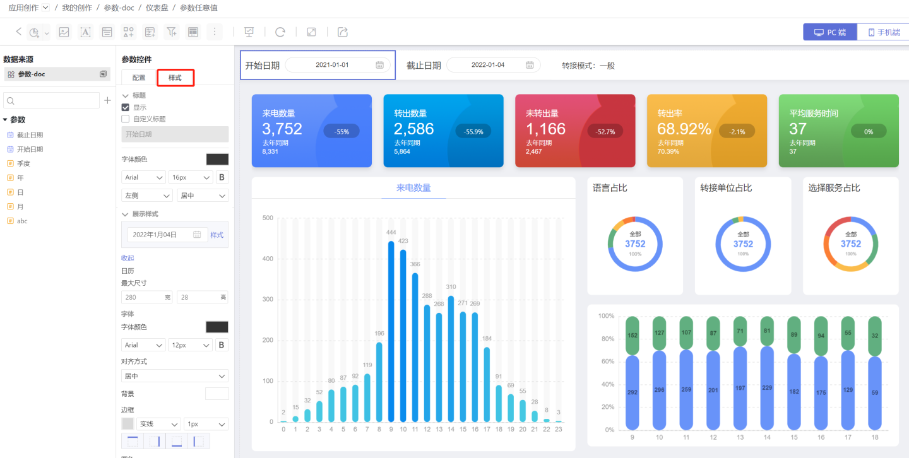Click the add image toolbar icon

pos(64,32)
